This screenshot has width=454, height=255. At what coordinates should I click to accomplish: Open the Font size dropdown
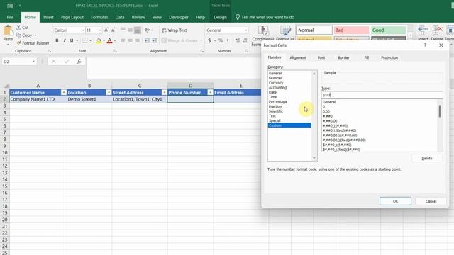coord(100,30)
